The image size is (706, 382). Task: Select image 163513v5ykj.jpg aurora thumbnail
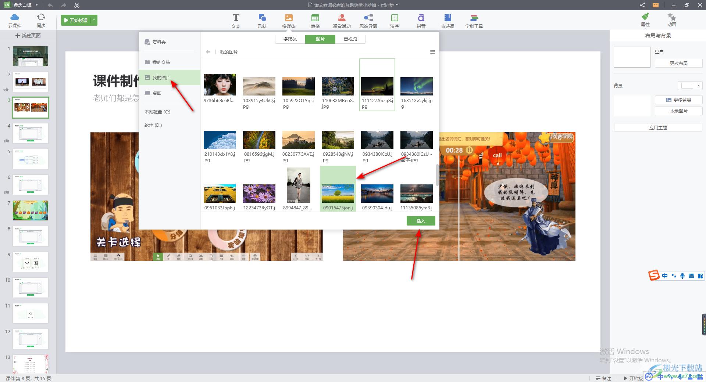pyautogui.click(x=417, y=86)
